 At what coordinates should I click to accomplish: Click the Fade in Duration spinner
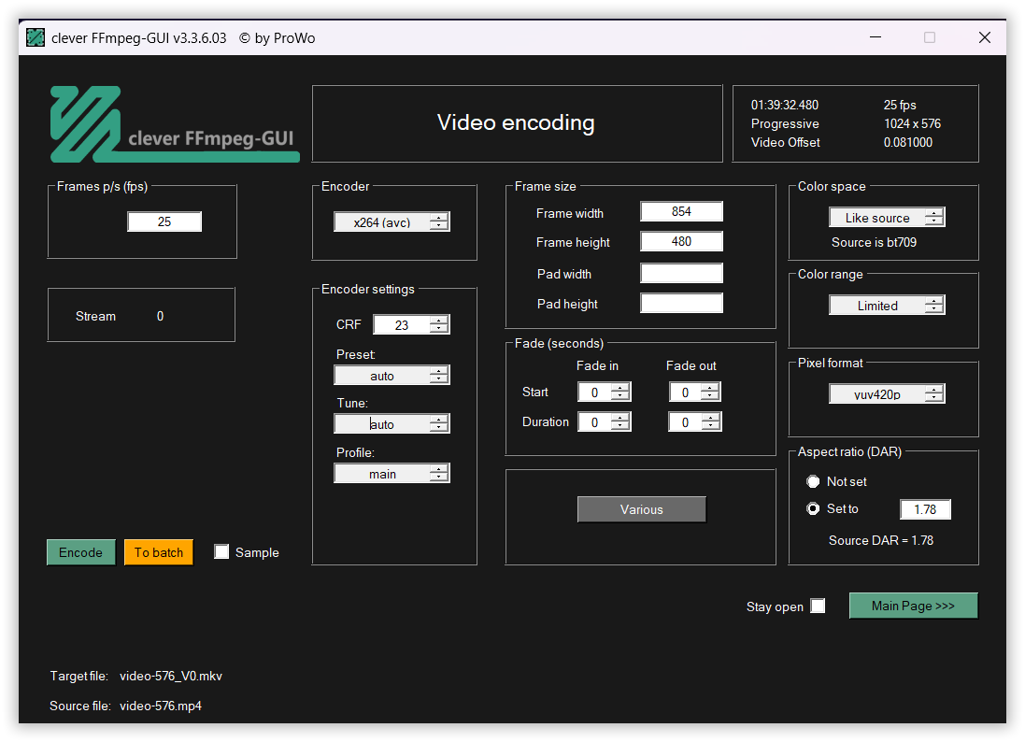[604, 422]
